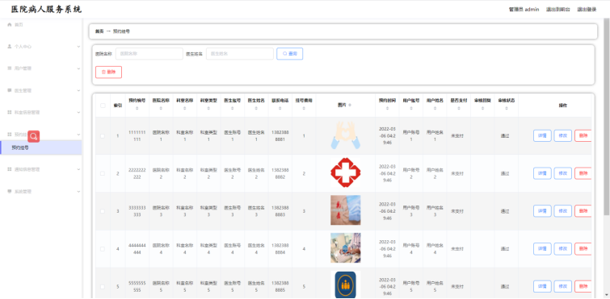Sort by 审核状态 using its sort arrows

506,109
